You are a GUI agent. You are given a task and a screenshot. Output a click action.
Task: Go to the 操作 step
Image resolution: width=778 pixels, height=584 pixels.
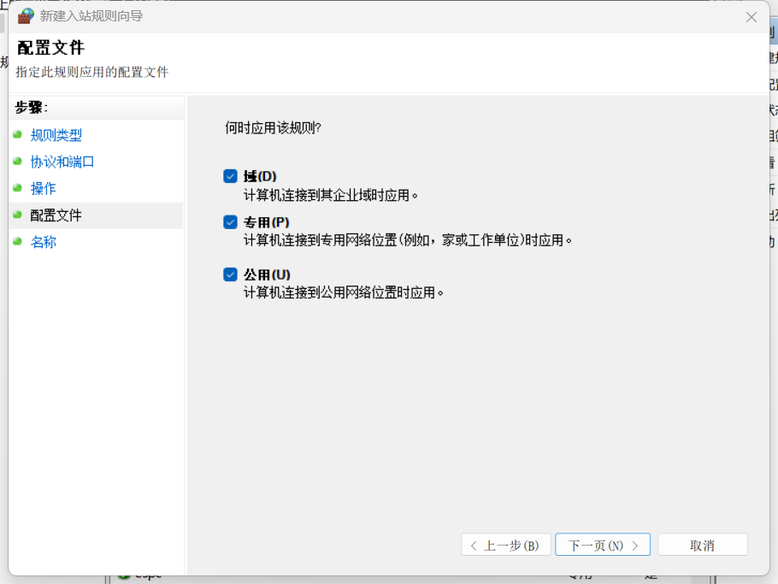(43, 189)
